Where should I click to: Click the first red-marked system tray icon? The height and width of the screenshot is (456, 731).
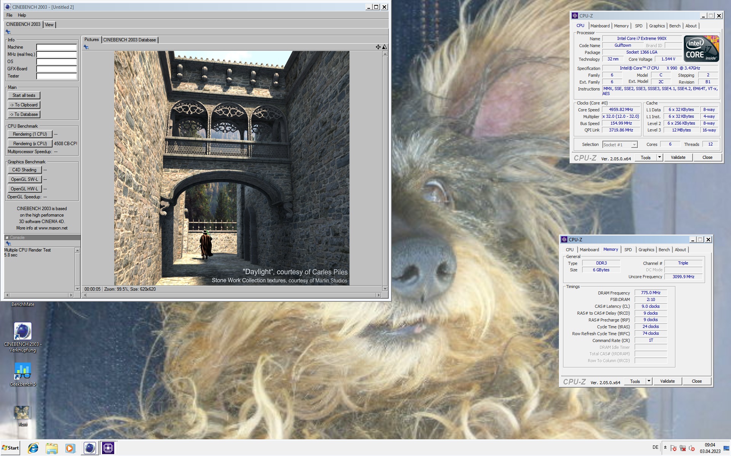click(x=673, y=448)
